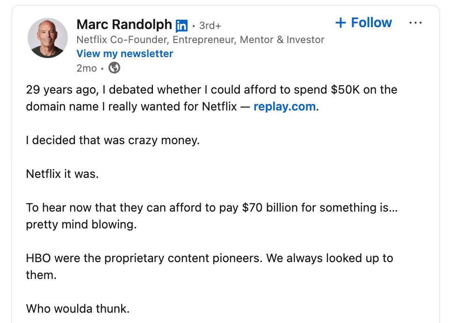This screenshot has height=323, width=450.
Task: Open Marc Randolph's profile photo
Action: (48, 38)
